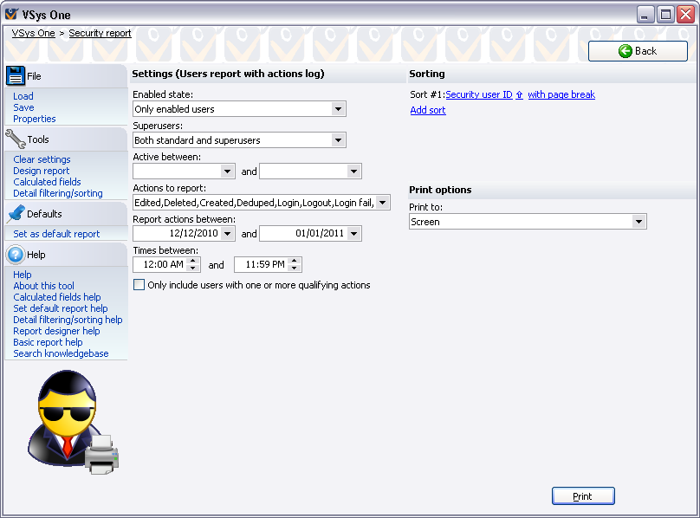The height and width of the screenshot is (518, 700).
Task: Click the Add sort link
Action: coord(428,111)
